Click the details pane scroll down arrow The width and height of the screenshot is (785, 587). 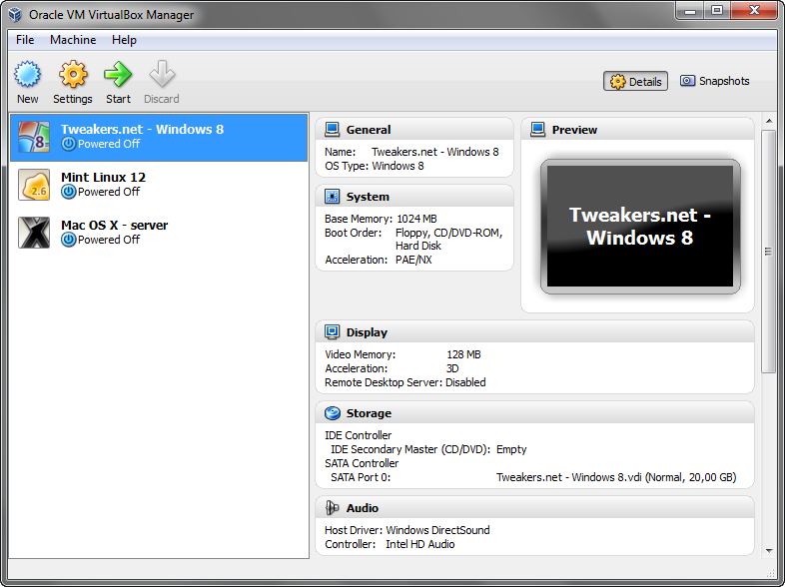(x=768, y=550)
